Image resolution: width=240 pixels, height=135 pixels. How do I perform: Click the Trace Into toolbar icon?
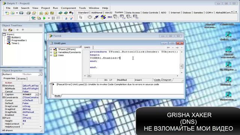click(x=66, y=18)
